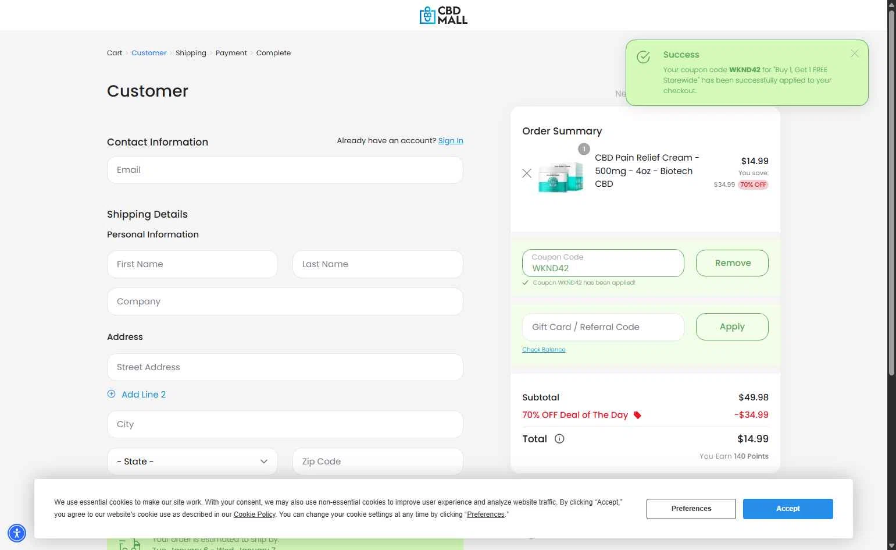Click the scrollbar down arrow
Image resolution: width=896 pixels, height=550 pixels.
[891, 545]
